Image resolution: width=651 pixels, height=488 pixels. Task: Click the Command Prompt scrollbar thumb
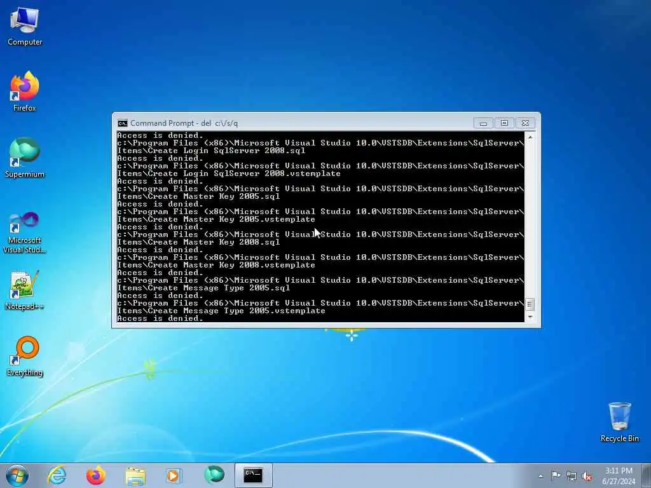tap(530, 304)
